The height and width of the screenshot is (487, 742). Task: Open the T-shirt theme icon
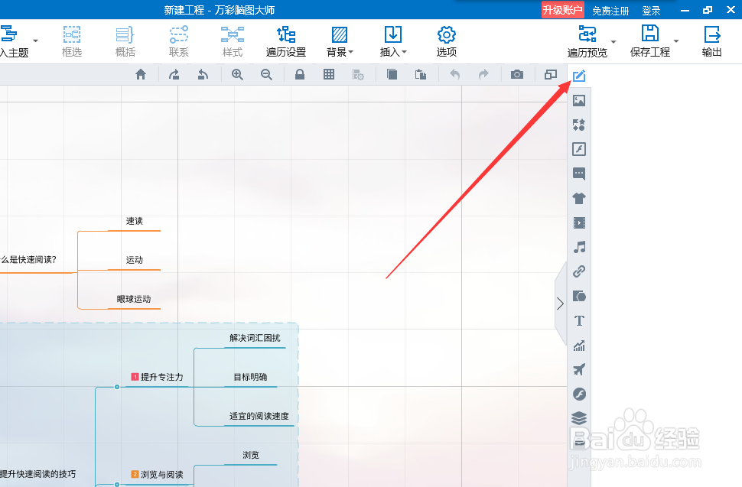click(x=579, y=198)
